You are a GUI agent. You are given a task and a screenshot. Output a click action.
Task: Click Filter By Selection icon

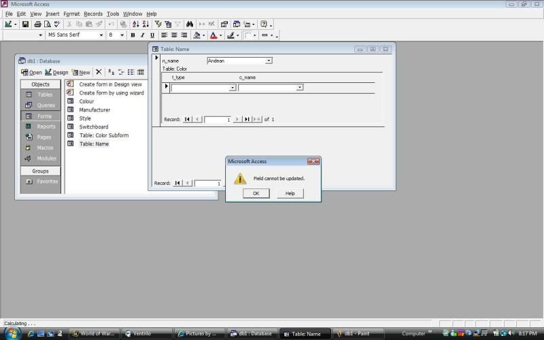(158, 24)
